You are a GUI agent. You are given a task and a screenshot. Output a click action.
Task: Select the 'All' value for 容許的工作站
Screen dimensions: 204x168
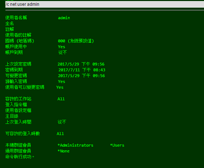61,99
